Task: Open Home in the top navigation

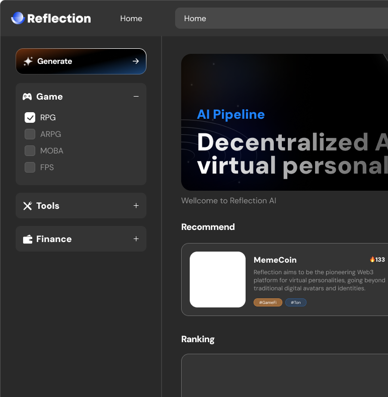Action: point(131,19)
